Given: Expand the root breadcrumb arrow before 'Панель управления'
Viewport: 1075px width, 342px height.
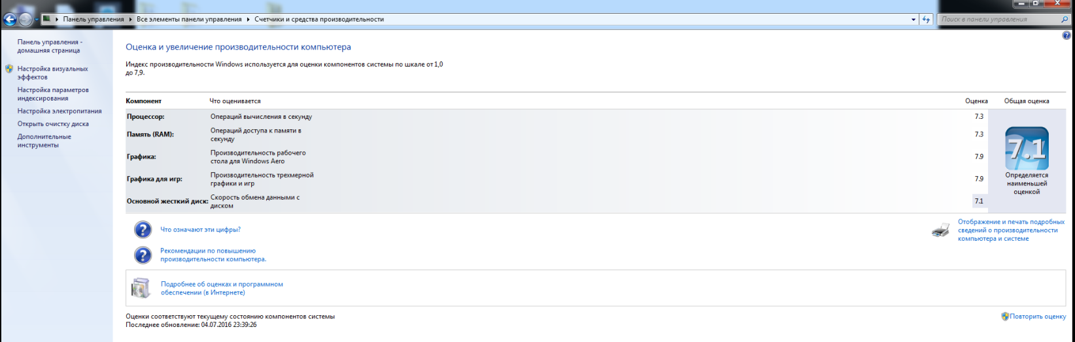Looking at the screenshot, I should [x=57, y=20].
